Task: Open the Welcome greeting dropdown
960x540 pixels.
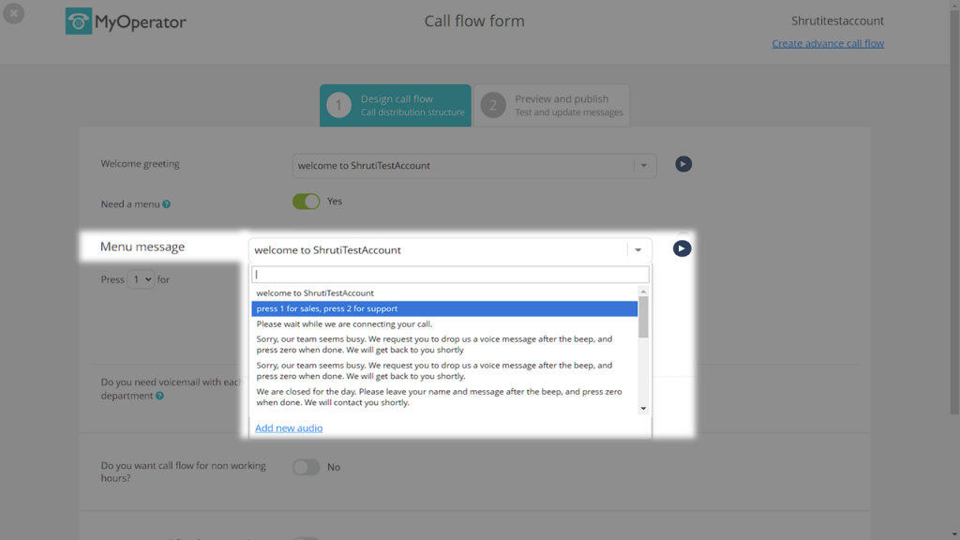Action: (x=644, y=164)
